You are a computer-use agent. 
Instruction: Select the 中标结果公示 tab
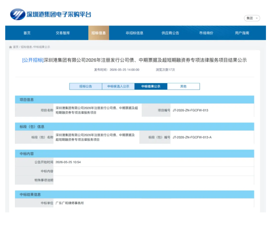pyautogui.click(x=151, y=86)
